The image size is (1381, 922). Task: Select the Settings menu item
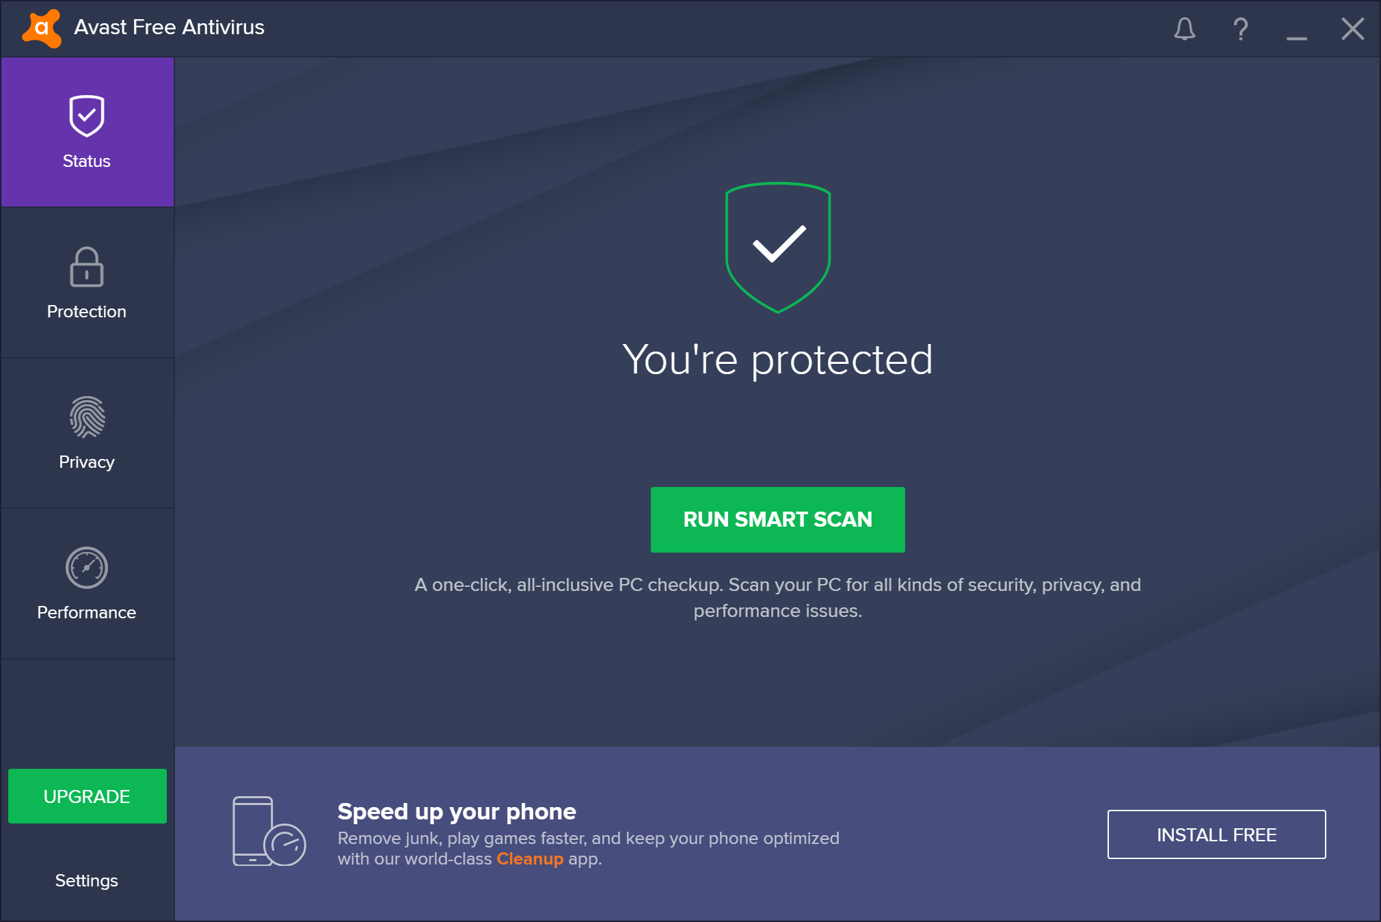[x=88, y=880]
